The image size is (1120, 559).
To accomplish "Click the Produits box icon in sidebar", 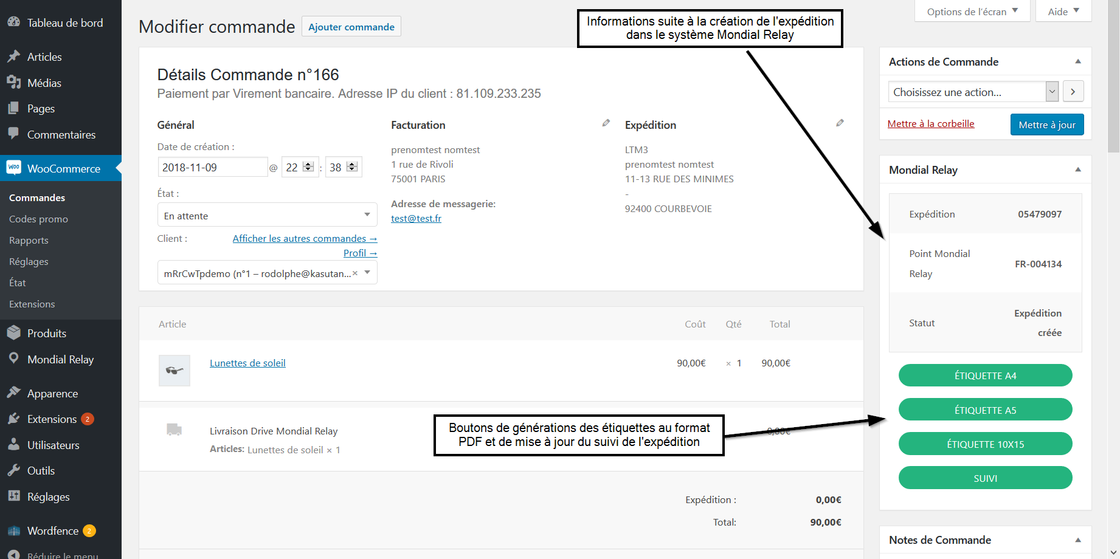I will 13,333.
